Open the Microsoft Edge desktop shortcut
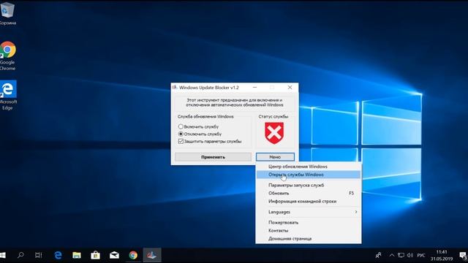The width and height of the screenshot is (468, 263). [x=8, y=96]
